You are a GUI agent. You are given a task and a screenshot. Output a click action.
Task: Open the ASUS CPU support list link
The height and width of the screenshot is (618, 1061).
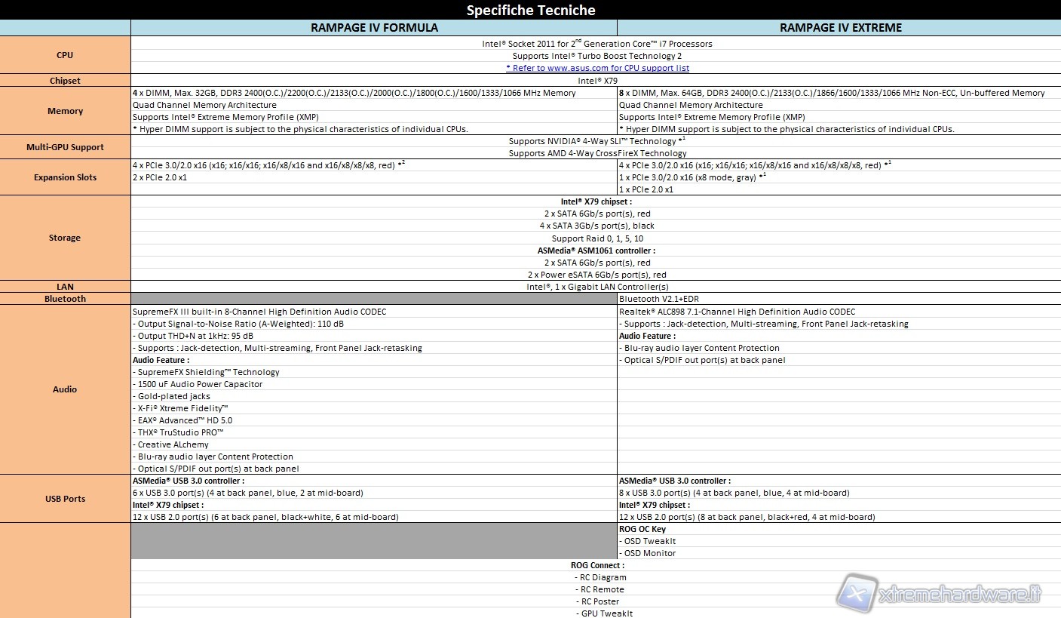click(596, 68)
